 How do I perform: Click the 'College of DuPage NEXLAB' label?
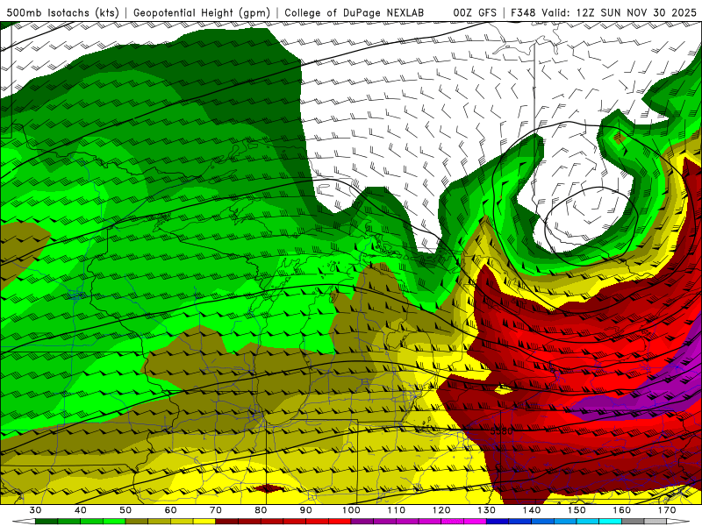point(355,13)
